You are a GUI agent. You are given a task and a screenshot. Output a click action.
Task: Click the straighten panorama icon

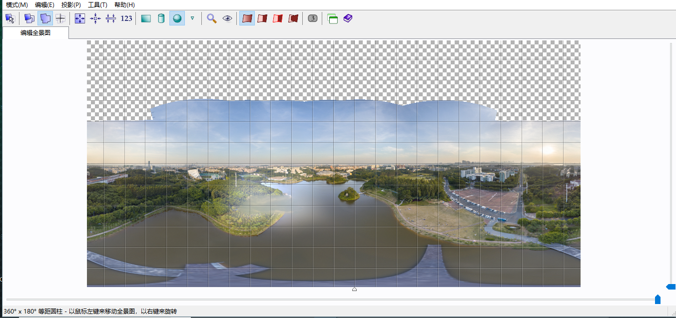(111, 18)
